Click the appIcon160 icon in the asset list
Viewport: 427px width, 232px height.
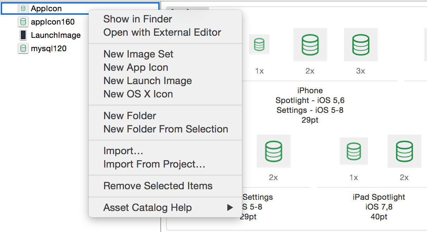click(23, 22)
